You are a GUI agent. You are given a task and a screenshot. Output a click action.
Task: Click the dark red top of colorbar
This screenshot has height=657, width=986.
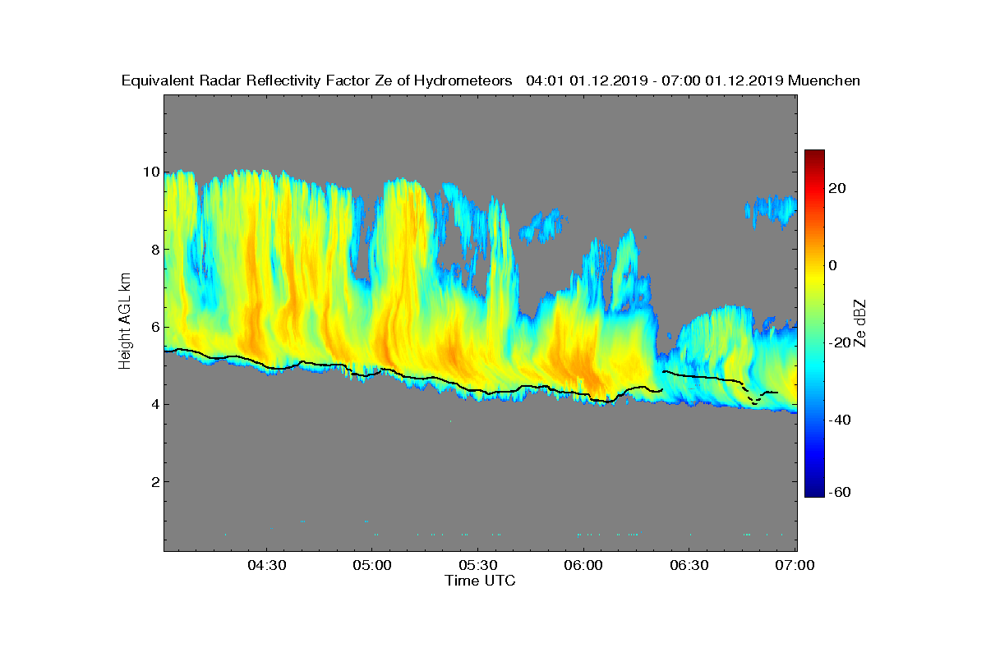[814, 156]
